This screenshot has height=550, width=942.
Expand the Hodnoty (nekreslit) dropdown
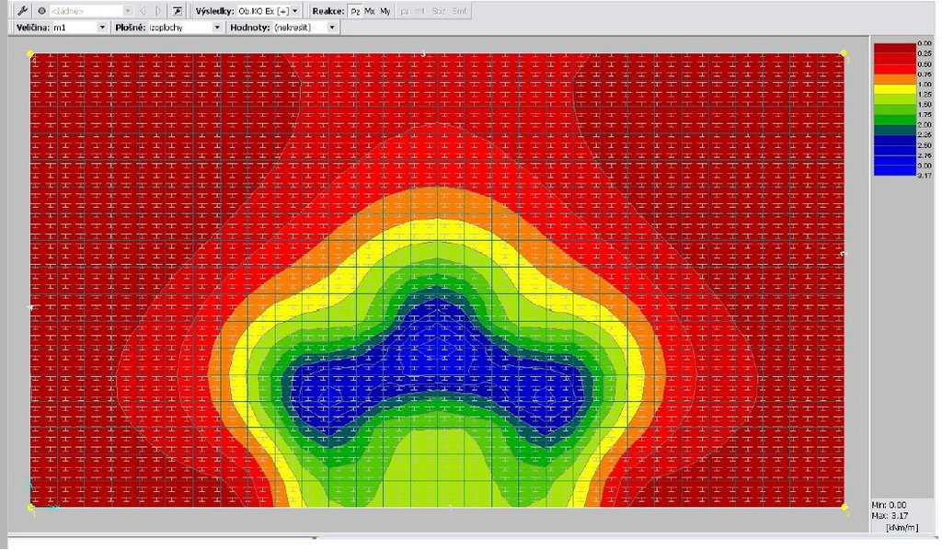pos(331,28)
